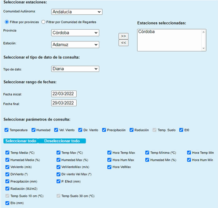Uncheck the Temperatura checkbox

tap(7, 130)
